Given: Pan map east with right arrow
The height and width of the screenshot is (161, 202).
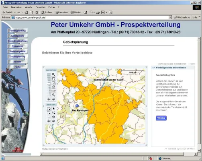Looking at the screenshot, I should (x=146, y=106).
